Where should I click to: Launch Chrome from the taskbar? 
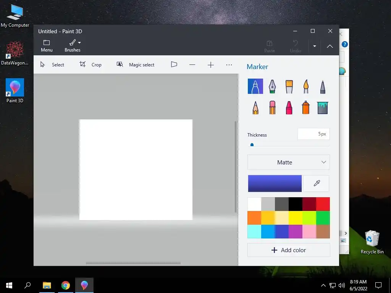point(66,285)
